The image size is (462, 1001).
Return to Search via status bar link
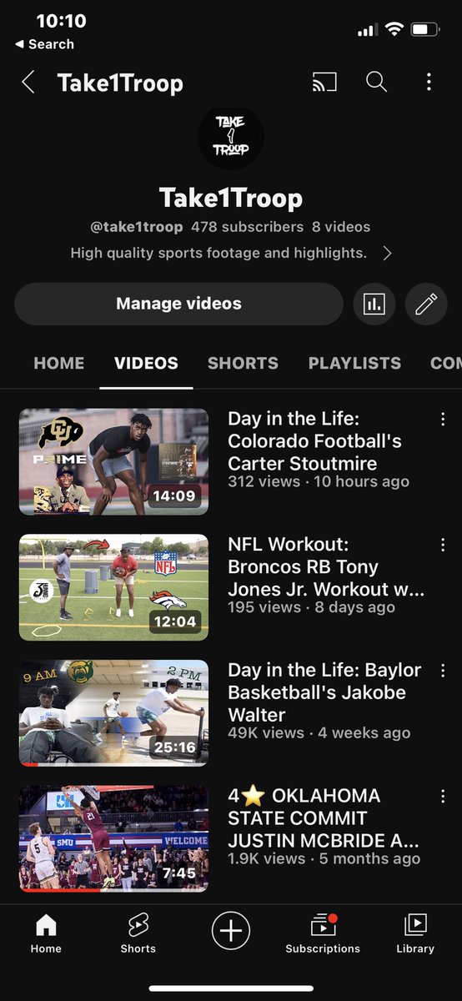44,44
